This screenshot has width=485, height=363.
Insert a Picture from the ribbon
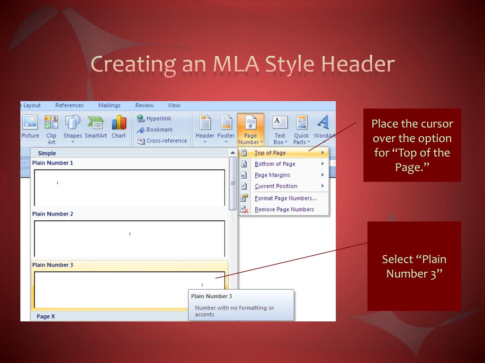click(30, 126)
